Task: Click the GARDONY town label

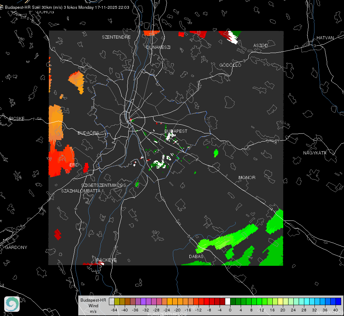Action: pos(16,248)
